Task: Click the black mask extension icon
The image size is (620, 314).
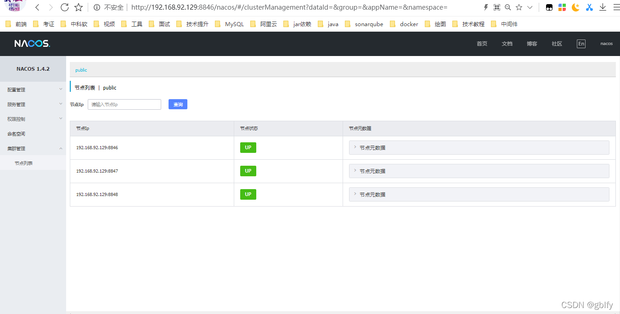Action: pos(549,7)
